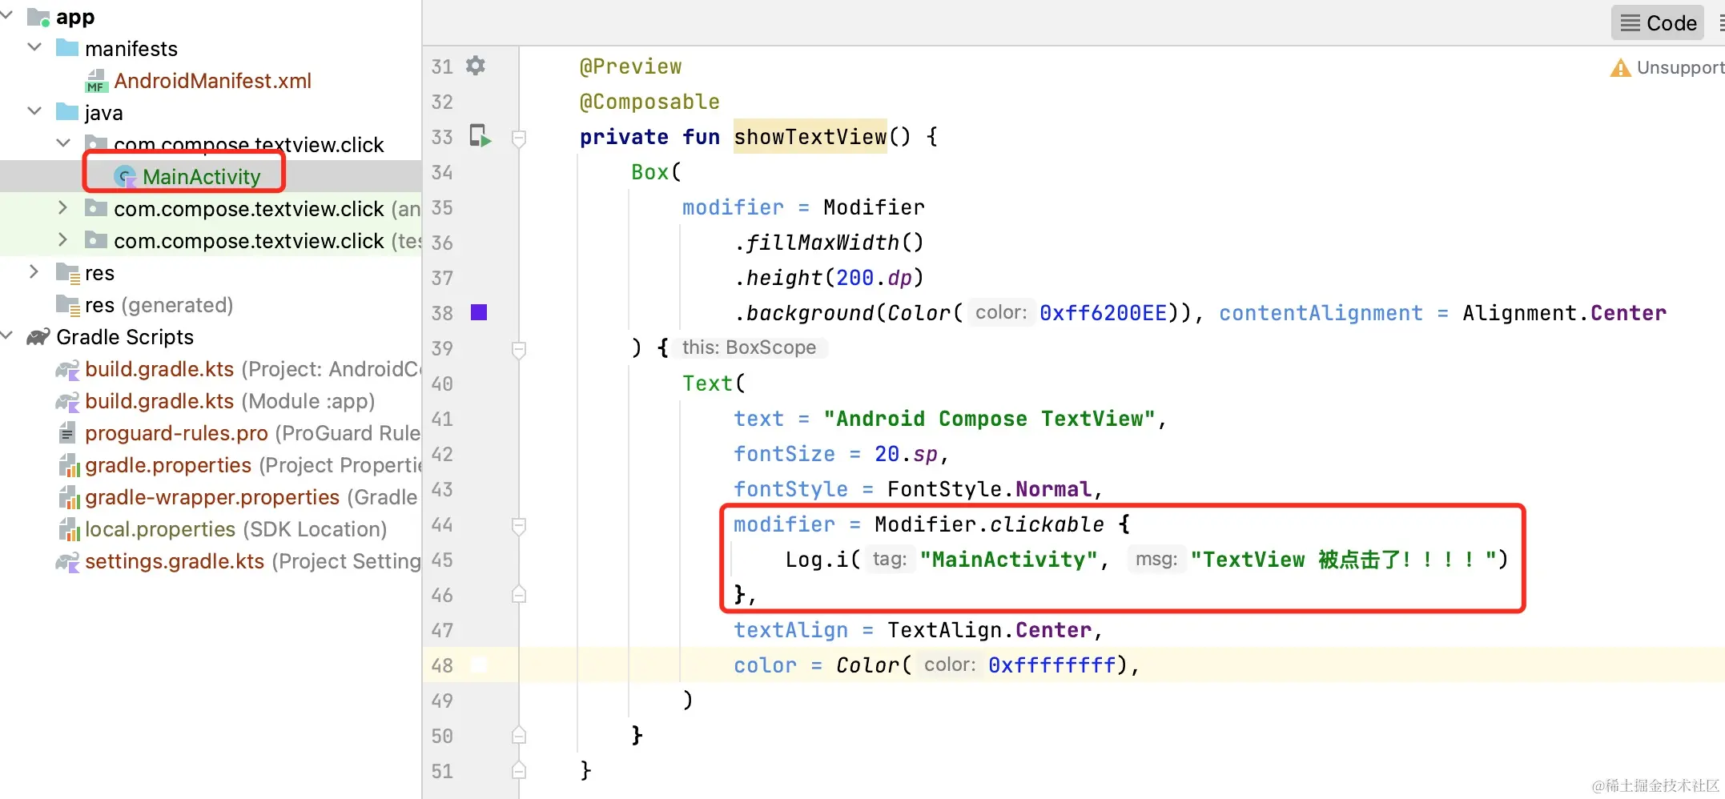
Task: Collapse the Gradle Scripts node
Action: (x=7, y=335)
